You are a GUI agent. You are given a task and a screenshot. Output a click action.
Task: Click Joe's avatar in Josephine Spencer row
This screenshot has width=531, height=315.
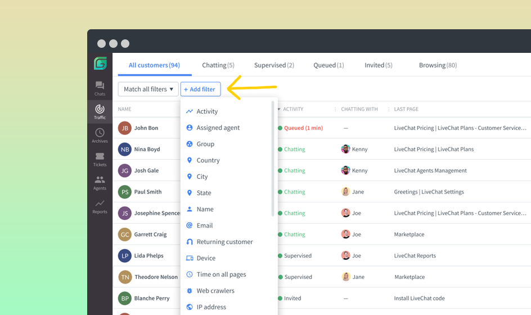(345, 213)
